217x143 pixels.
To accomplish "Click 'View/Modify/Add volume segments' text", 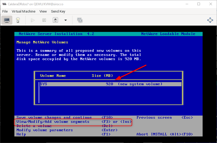I will click(x=53, y=122).
